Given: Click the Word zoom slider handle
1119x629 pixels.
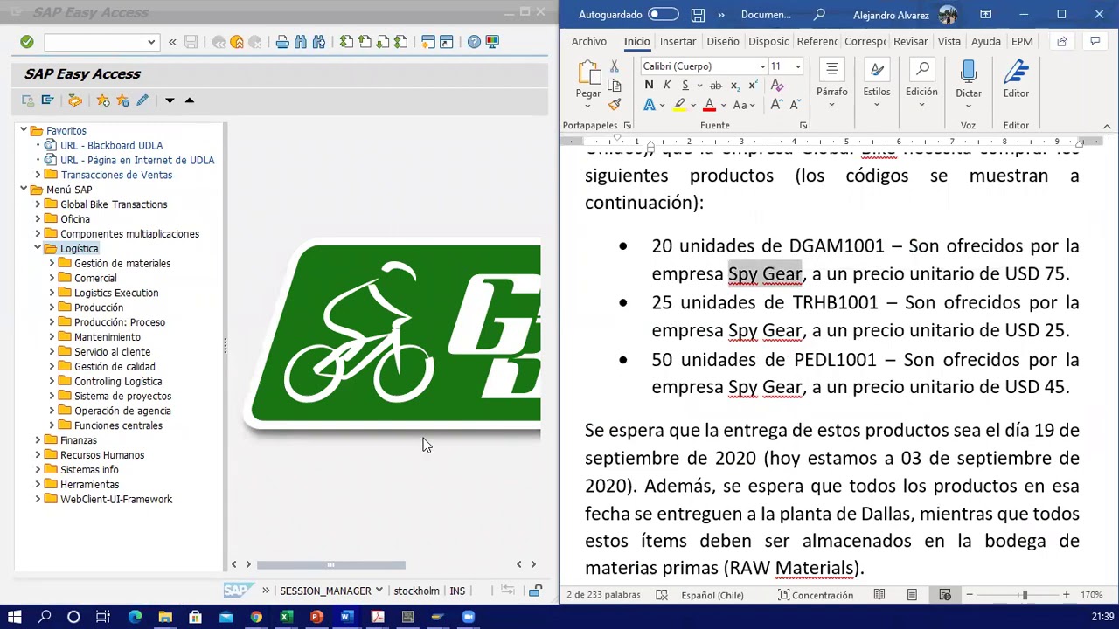Looking at the screenshot, I should point(1025,595).
